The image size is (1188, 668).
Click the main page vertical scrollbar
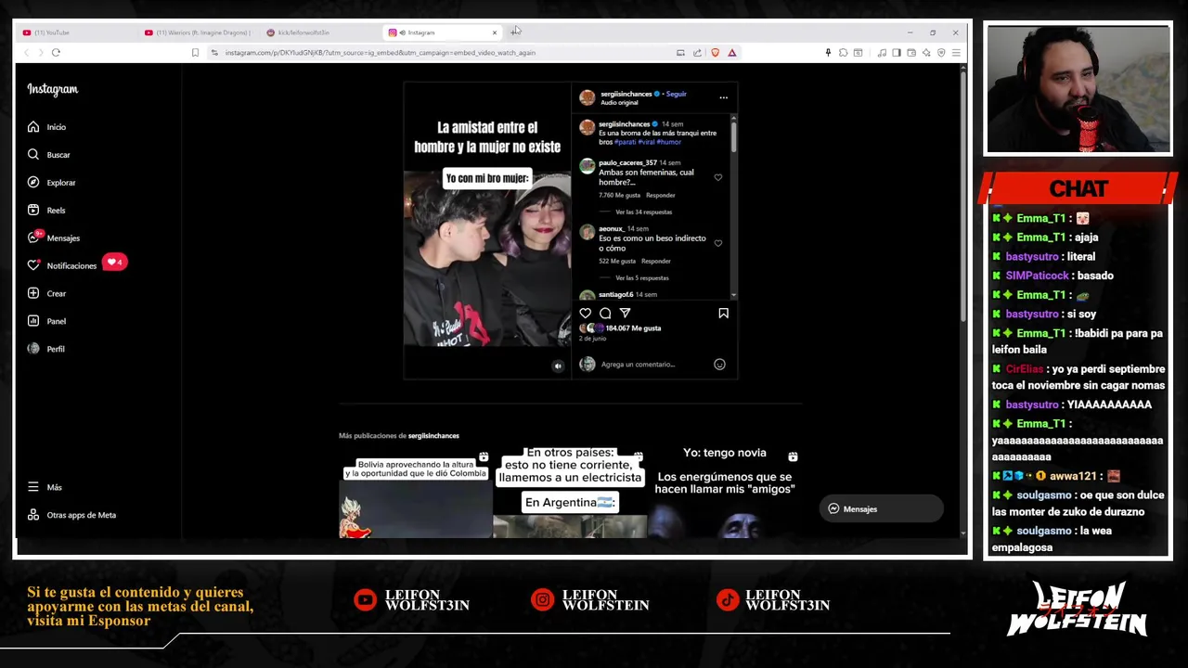point(962,195)
